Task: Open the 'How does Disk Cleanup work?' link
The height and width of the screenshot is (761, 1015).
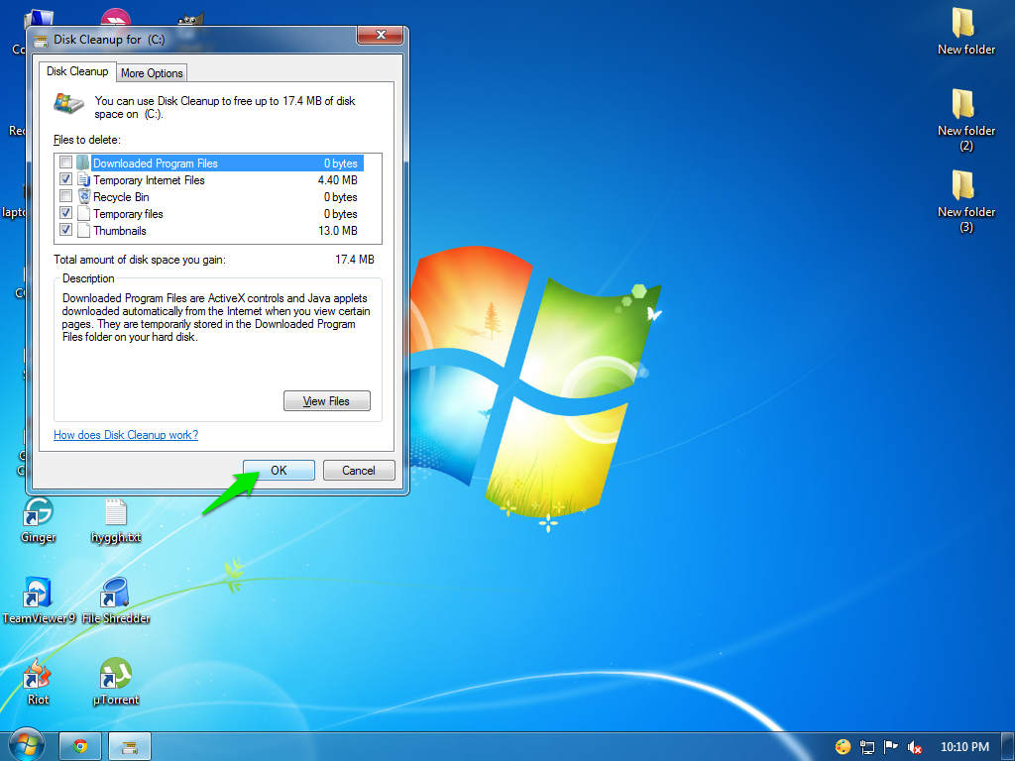Action: (x=126, y=435)
